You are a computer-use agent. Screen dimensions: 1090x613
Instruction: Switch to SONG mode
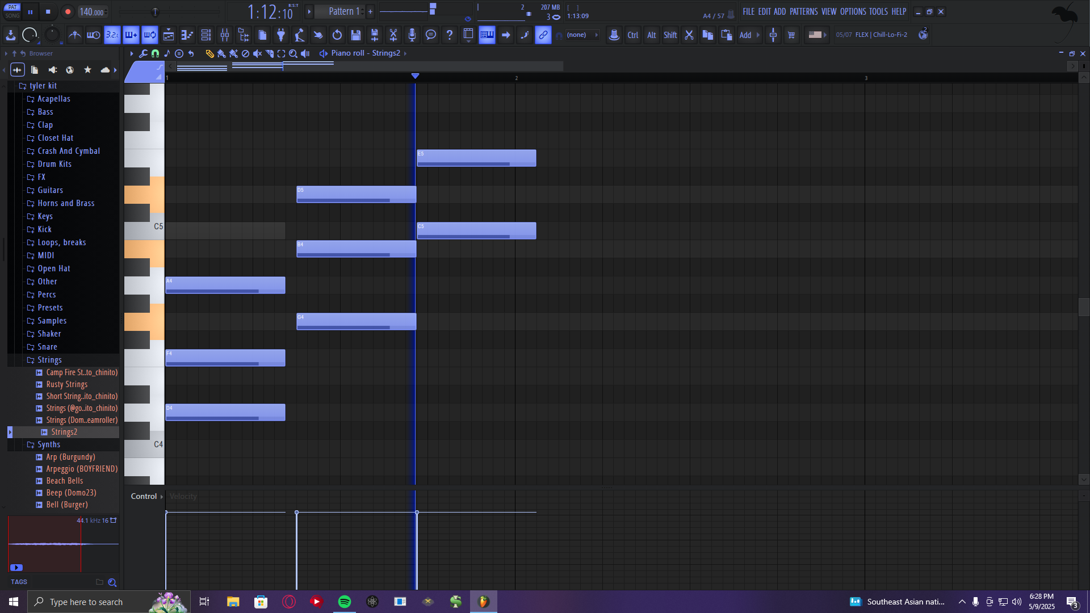[12, 15]
